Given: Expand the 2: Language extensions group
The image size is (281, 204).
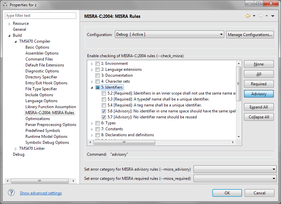Looking at the screenshot, I should 92,70.
